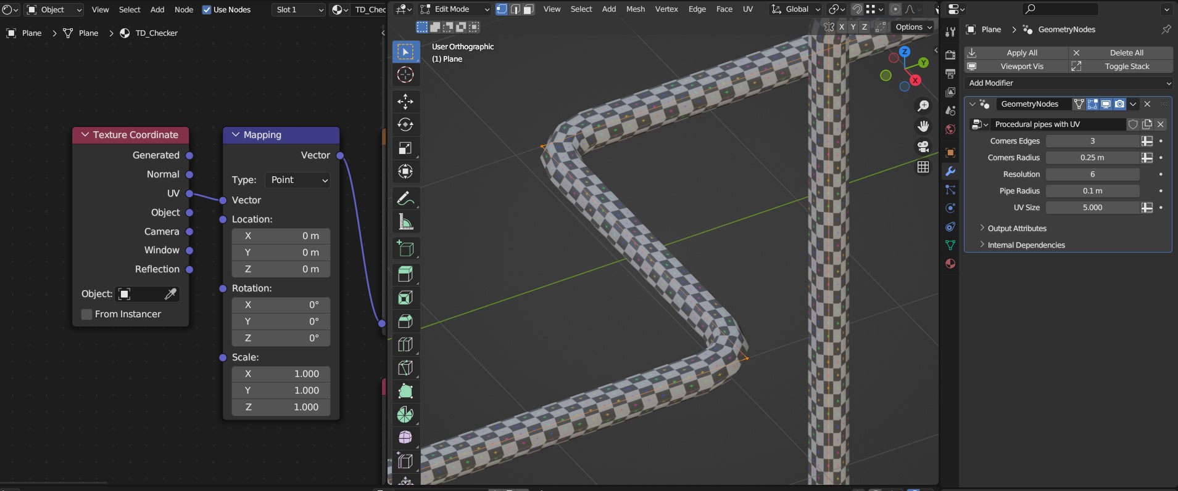Toggle the Use Nodes checkbox
The height and width of the screenshot is (491, 1178).
[207, 10]
